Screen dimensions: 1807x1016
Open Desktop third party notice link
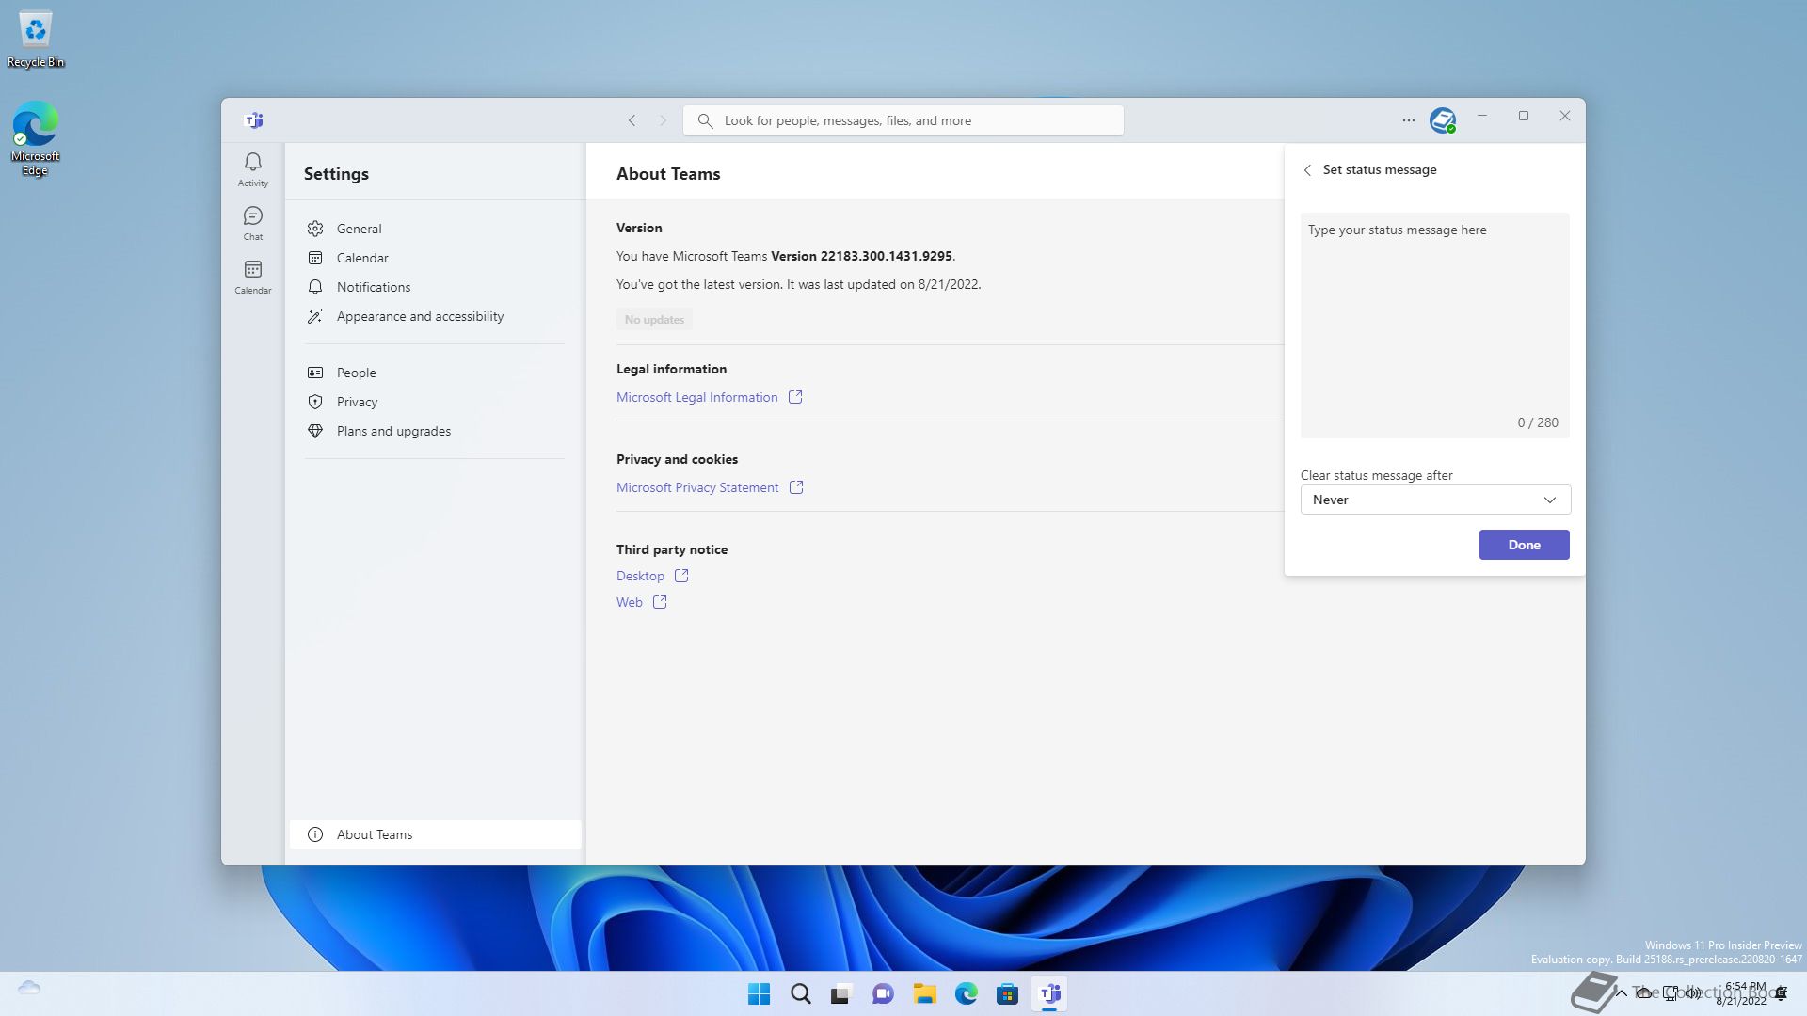tap(640, 576)
